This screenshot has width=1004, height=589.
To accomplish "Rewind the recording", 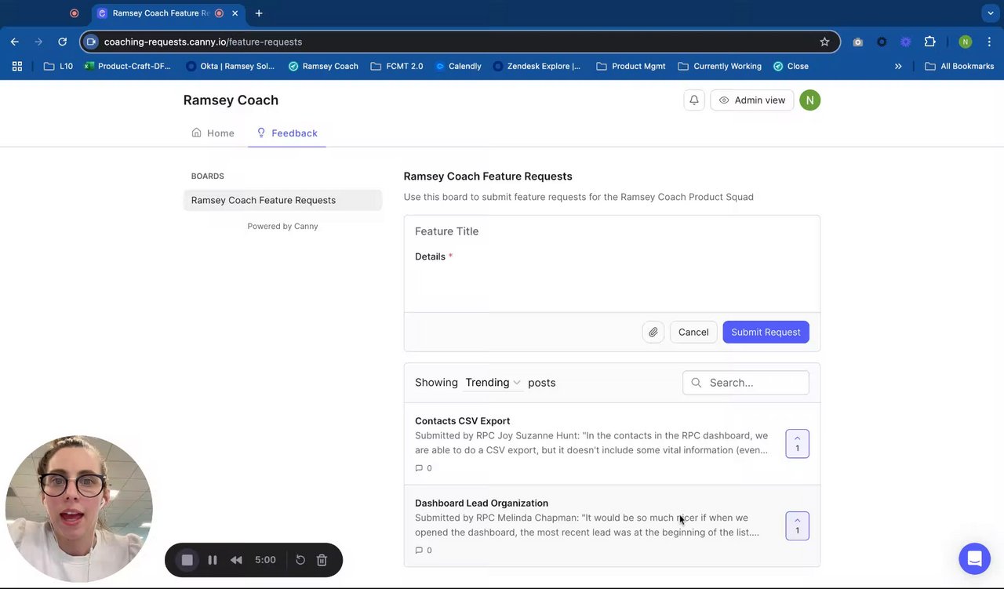I will (236, 560).
